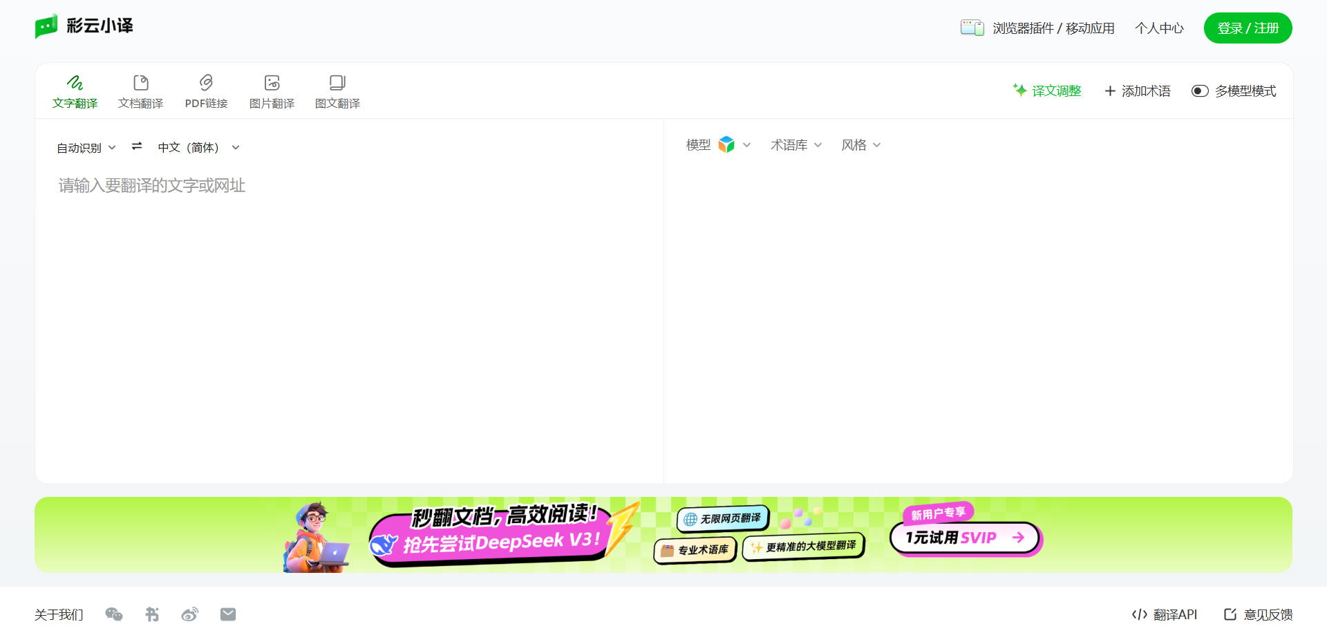
Task: Expand the 自动识别 source language dropdown
Action: click(x=86, y=147)
